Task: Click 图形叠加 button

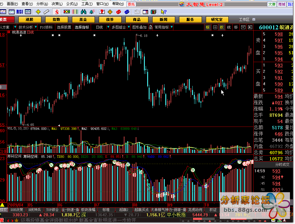Action: (x=139, y=27)
